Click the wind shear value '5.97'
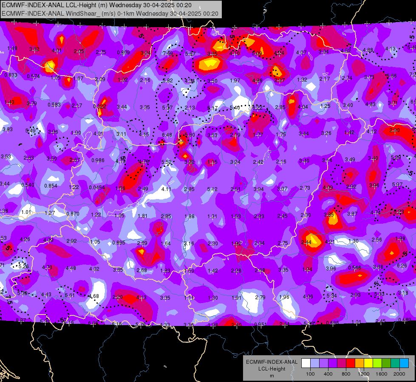The height and width of the screenshot is (382, 416). 397,184
